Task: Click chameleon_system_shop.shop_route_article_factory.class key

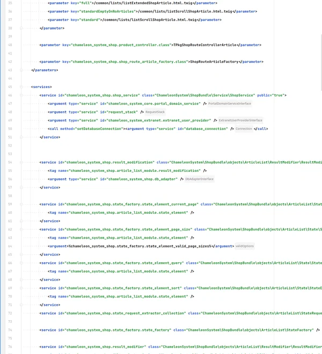Action: click(129, 62)
